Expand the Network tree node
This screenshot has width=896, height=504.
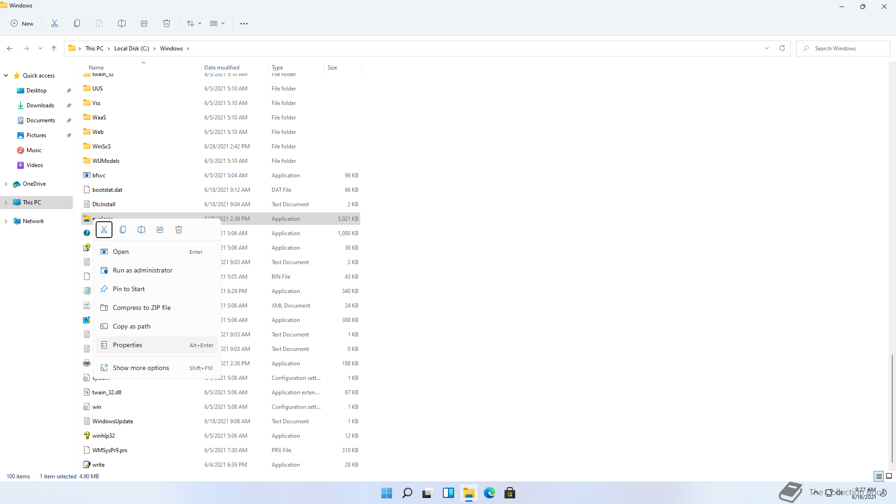tap(6, 221)
